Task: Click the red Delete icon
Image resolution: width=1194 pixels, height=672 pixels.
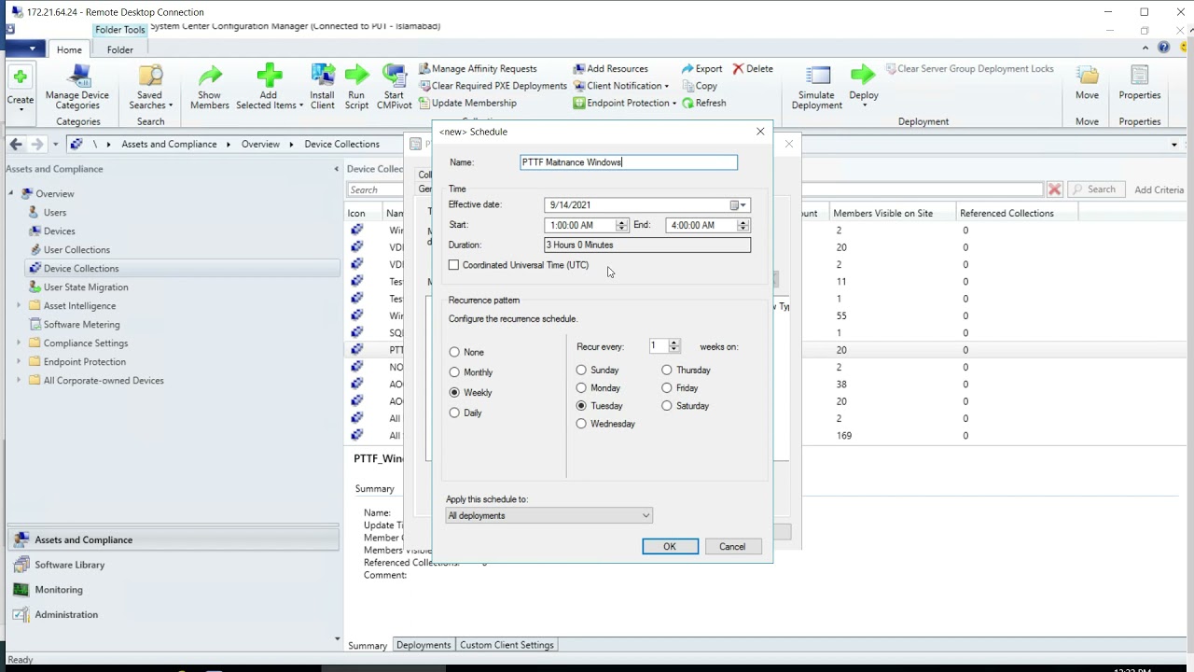Action: [738, 69]
